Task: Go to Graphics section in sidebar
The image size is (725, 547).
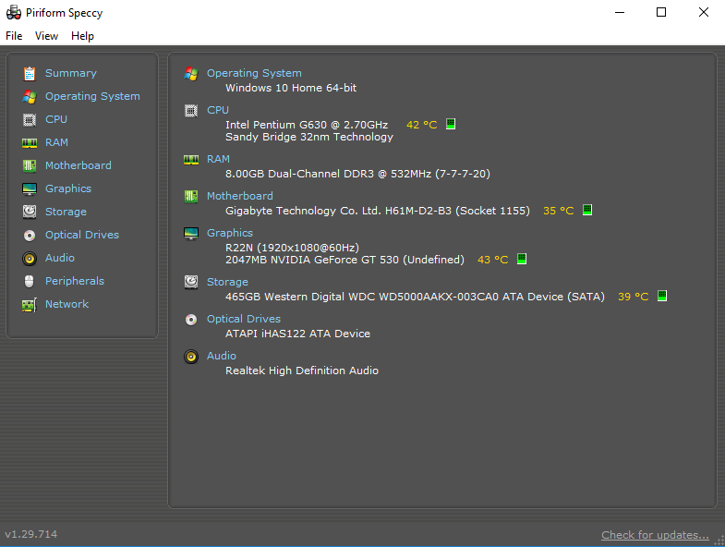Action: click(x=68, y=188)
